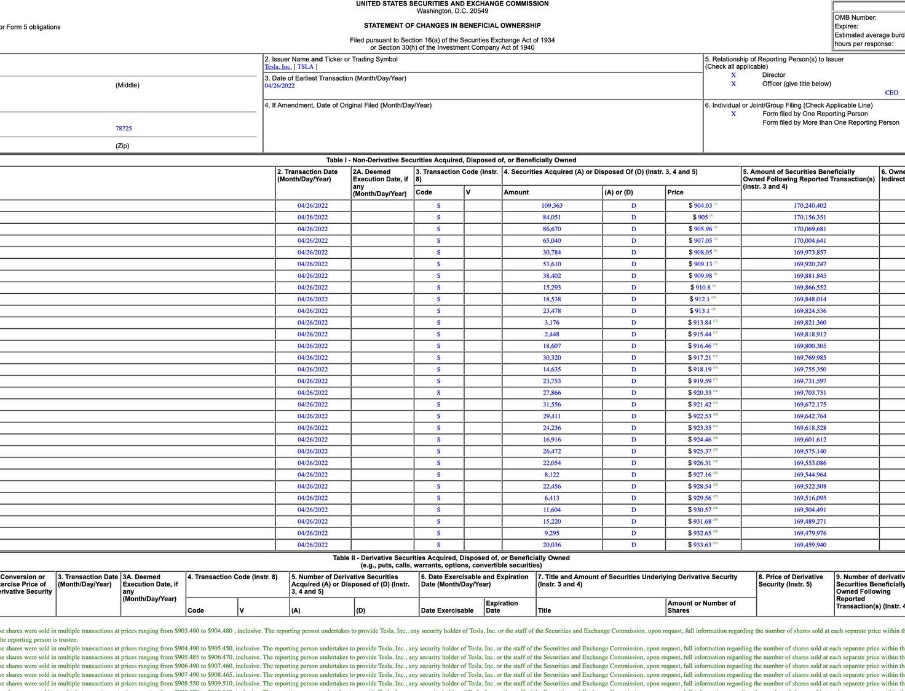905x691 pixels.
Task: Select the price $930.57
Action: pos(703,510)
